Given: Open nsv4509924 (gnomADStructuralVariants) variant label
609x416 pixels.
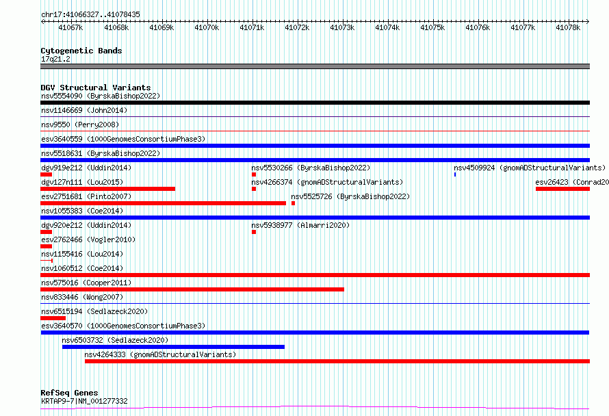Looking at the screenshot, I should click(530, 168).
